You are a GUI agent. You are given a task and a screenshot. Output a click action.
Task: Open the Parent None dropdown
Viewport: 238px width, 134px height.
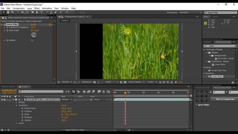[101, 99]
